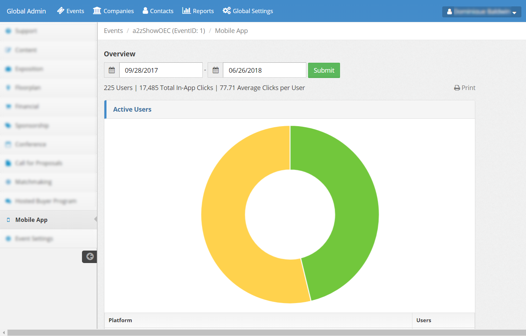
Task: Click the start date calendar icon
Action: tap(112, 70)
